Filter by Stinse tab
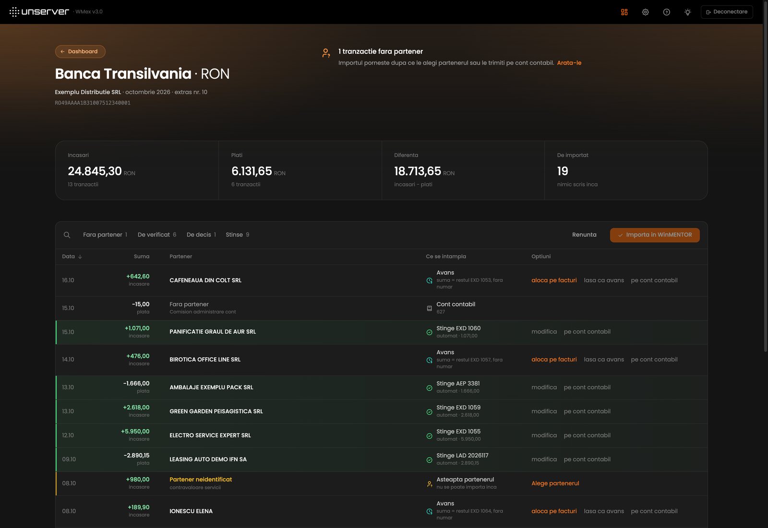768x528 pixels. [237, 235]
